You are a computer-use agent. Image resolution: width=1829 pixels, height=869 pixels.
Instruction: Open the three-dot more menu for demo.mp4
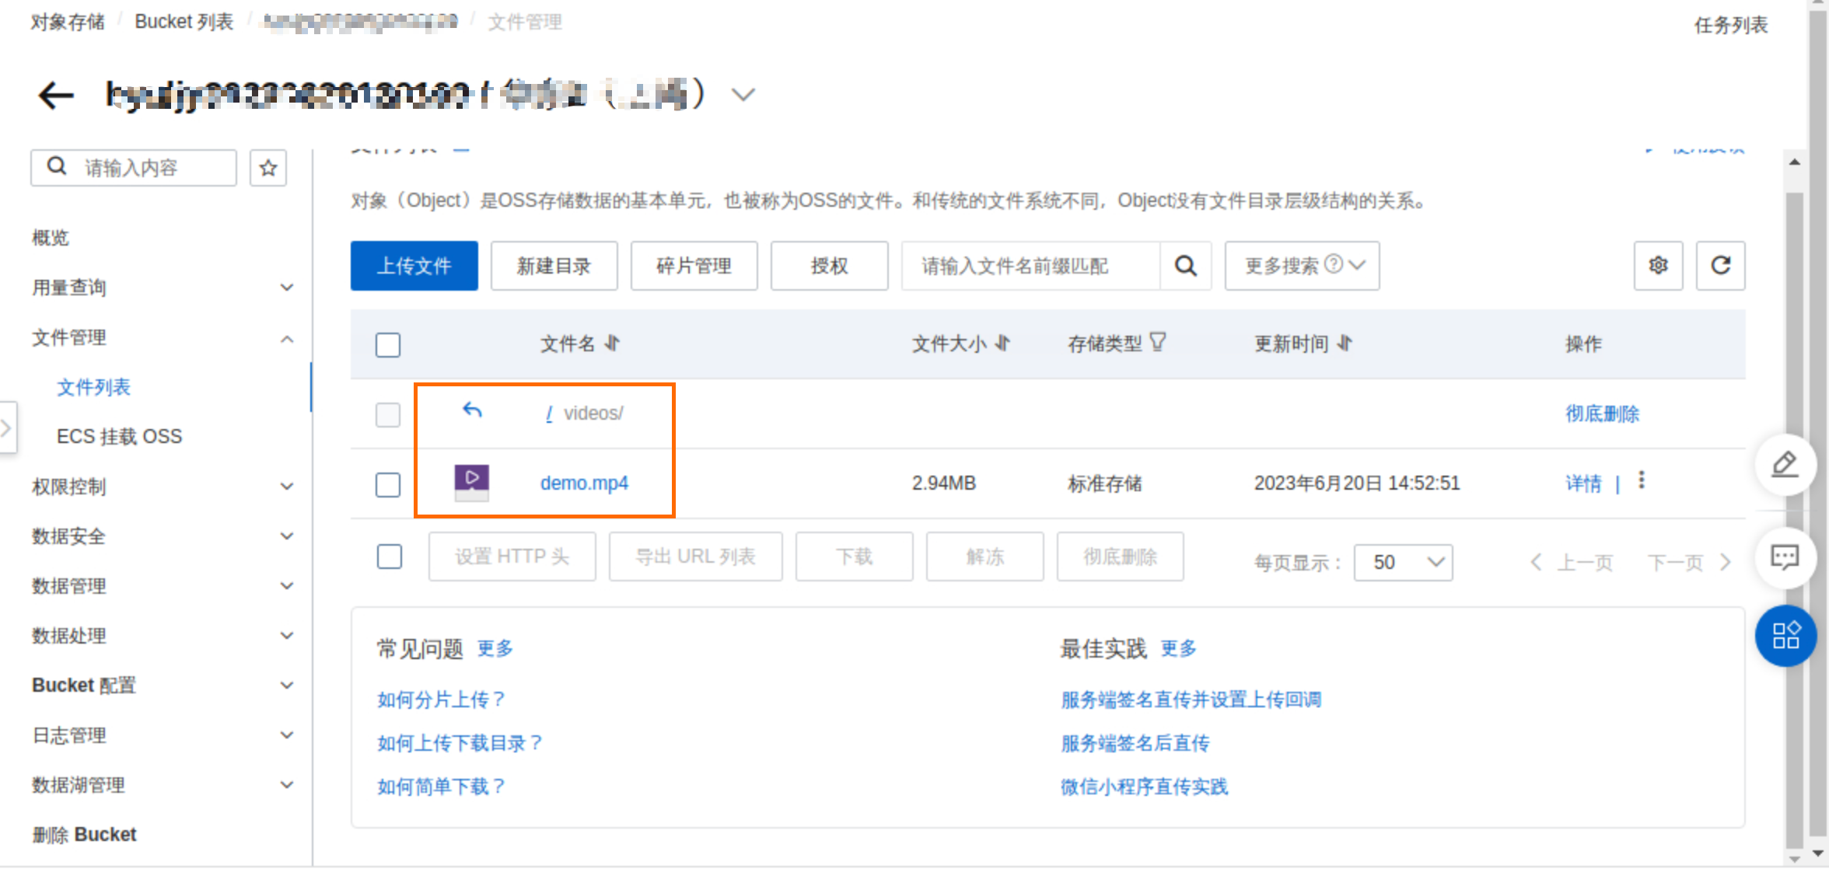1642,480
